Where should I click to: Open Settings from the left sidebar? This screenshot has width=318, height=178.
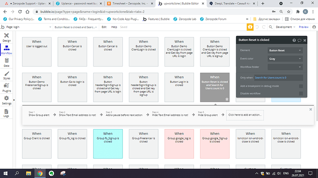click(x=6, y=100)
